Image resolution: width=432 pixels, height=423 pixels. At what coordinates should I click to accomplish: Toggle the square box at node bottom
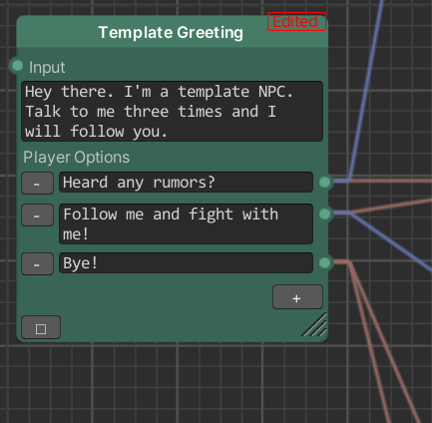click(41, 327)
